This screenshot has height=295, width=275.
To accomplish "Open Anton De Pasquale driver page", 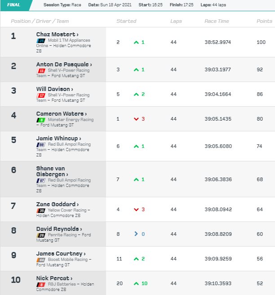I will coord(64,65).
